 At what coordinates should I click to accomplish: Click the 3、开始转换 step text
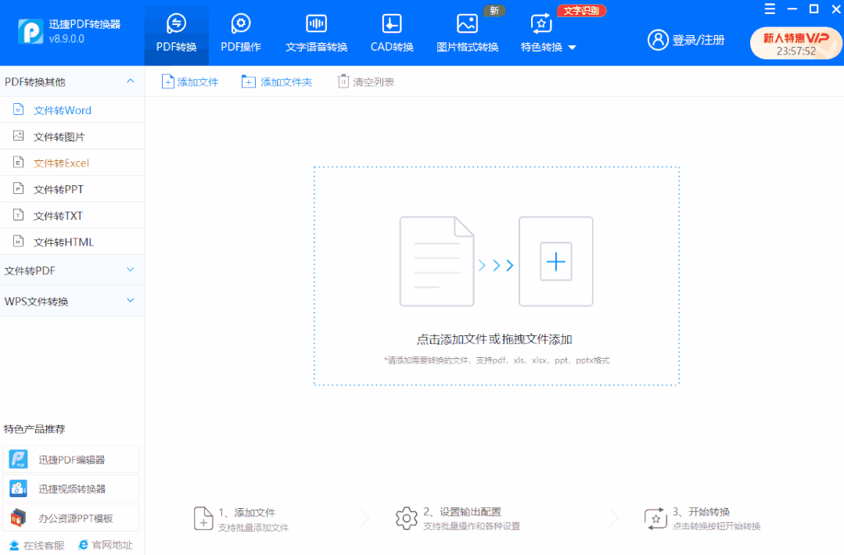click(x=701, y=511)
